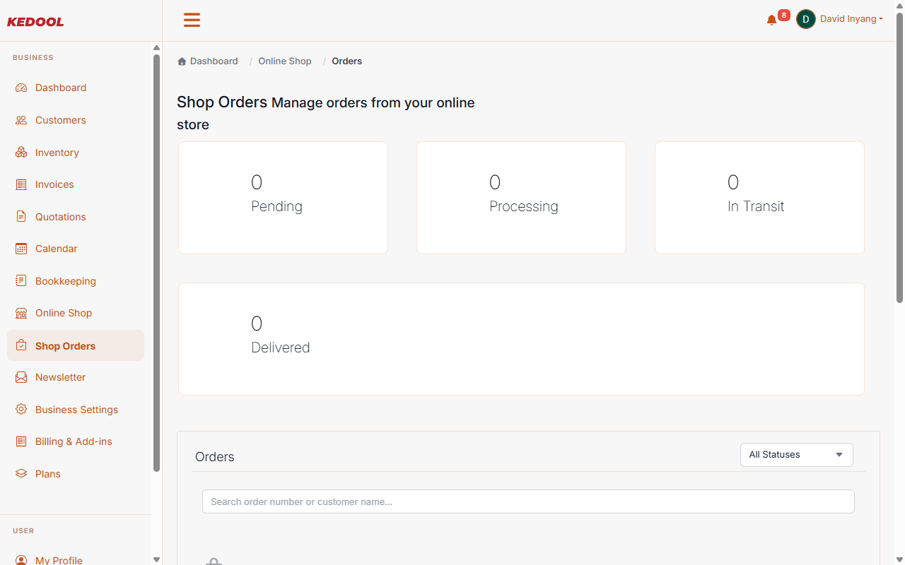
Task: Open notifications bell icon
Action: tap(771, 20)
